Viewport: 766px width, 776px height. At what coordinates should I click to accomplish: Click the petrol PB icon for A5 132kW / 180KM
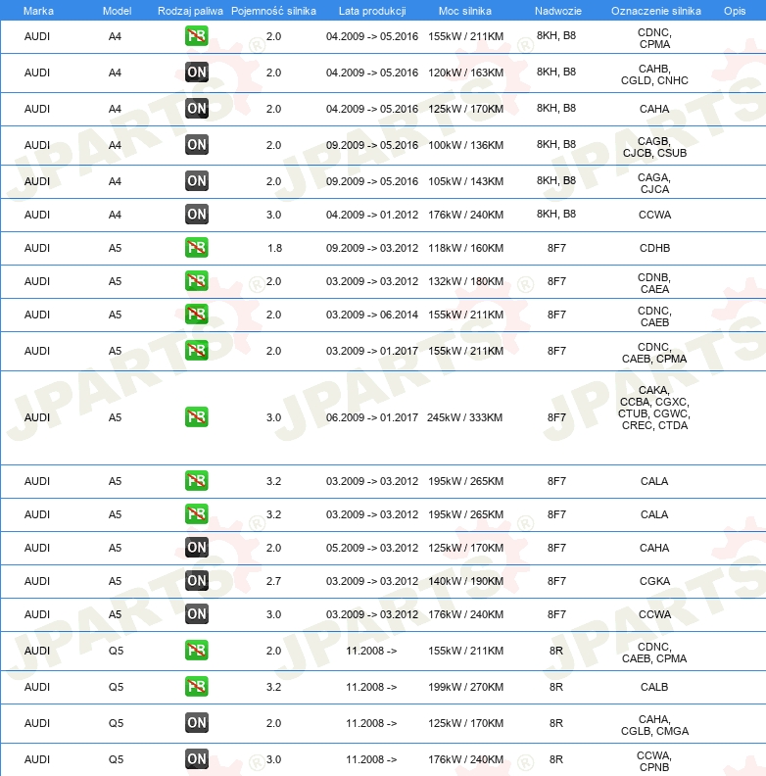point(197,281)
